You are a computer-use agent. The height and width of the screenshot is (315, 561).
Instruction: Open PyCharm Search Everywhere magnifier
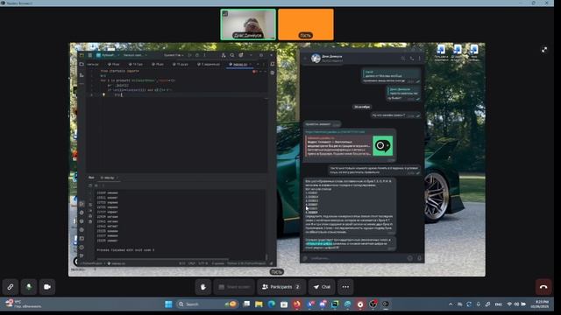click(232, 55)
